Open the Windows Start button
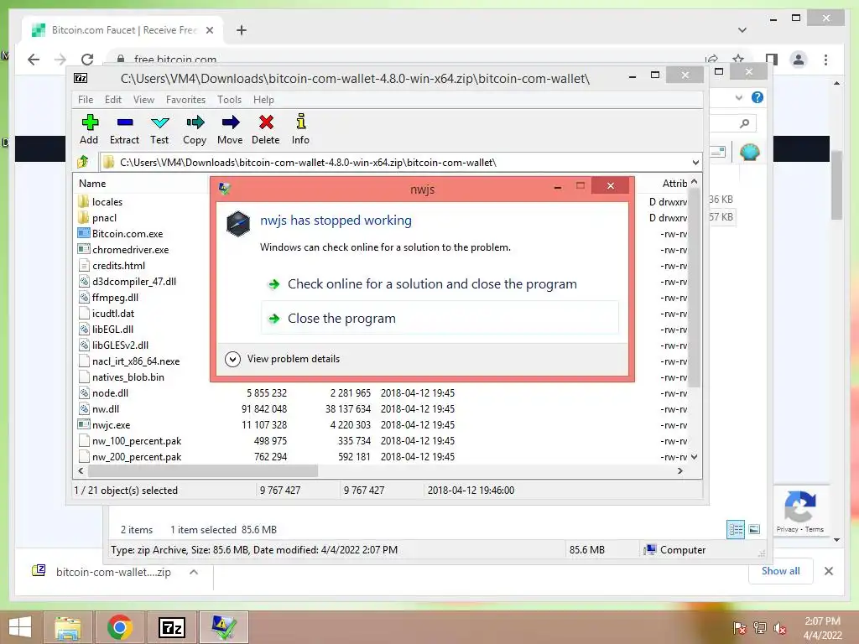 point(20,627)
